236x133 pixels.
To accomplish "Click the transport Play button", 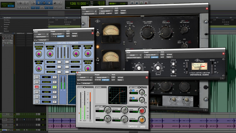I will point(141,3).
